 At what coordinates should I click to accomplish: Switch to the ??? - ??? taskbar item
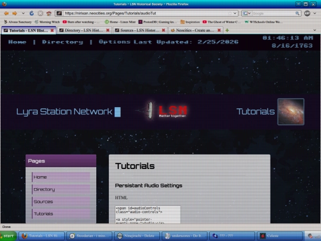pyautogui.click(x=232, y=236)
